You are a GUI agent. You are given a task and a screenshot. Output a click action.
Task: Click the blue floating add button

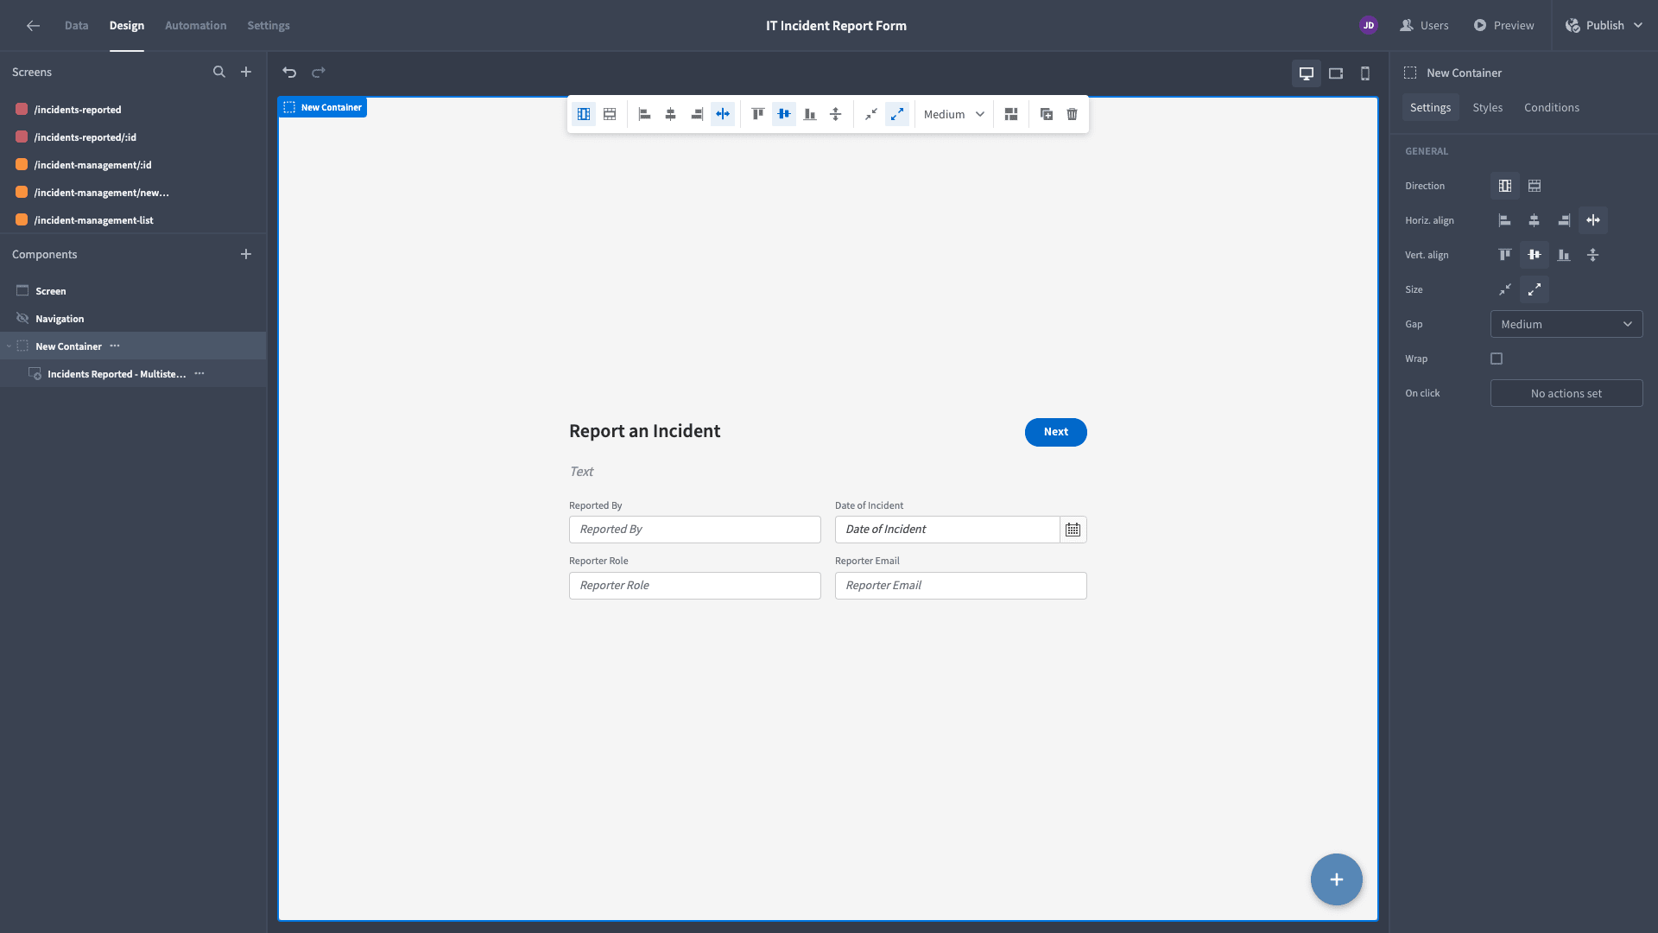pyautogui.click(x=1337, y=879)
